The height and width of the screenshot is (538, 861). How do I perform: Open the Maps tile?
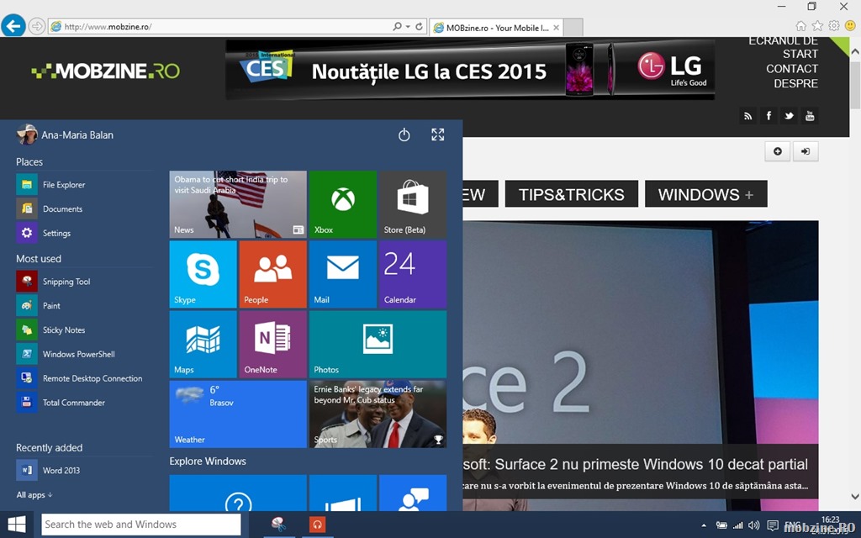tap(203, 344)
